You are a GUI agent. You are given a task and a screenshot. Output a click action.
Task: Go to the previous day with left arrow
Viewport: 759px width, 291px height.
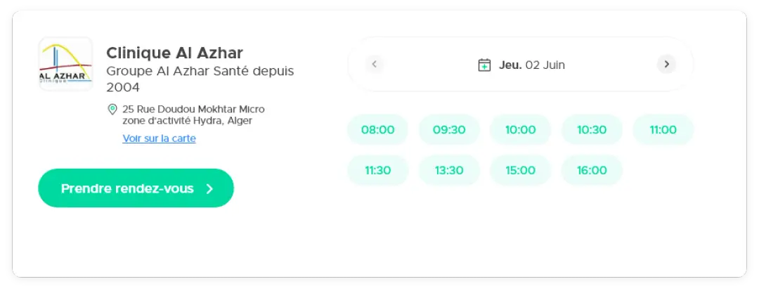(x=375, y=65)
